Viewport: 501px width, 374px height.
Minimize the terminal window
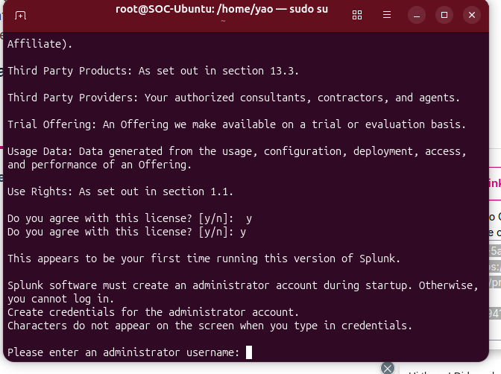click(417, 15)
